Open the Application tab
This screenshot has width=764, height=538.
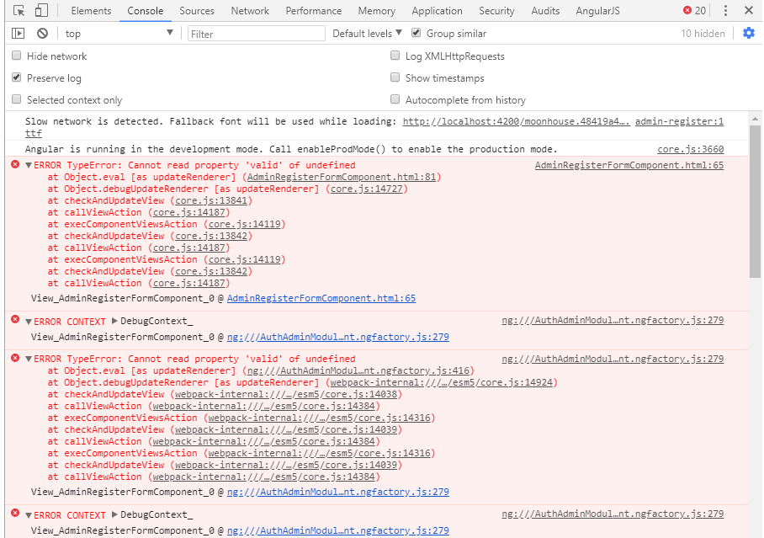(437, 11)
